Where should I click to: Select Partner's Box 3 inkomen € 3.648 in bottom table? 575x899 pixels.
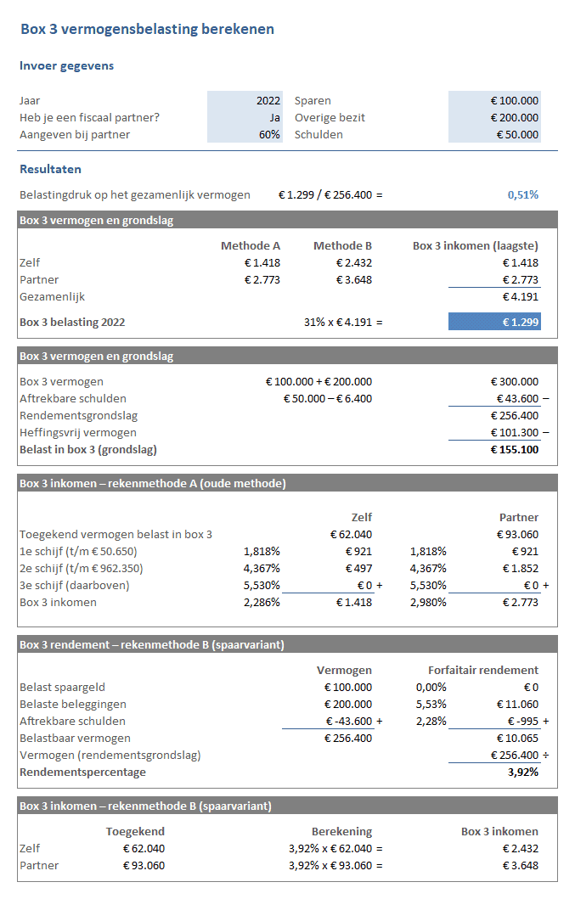point(520,865)
